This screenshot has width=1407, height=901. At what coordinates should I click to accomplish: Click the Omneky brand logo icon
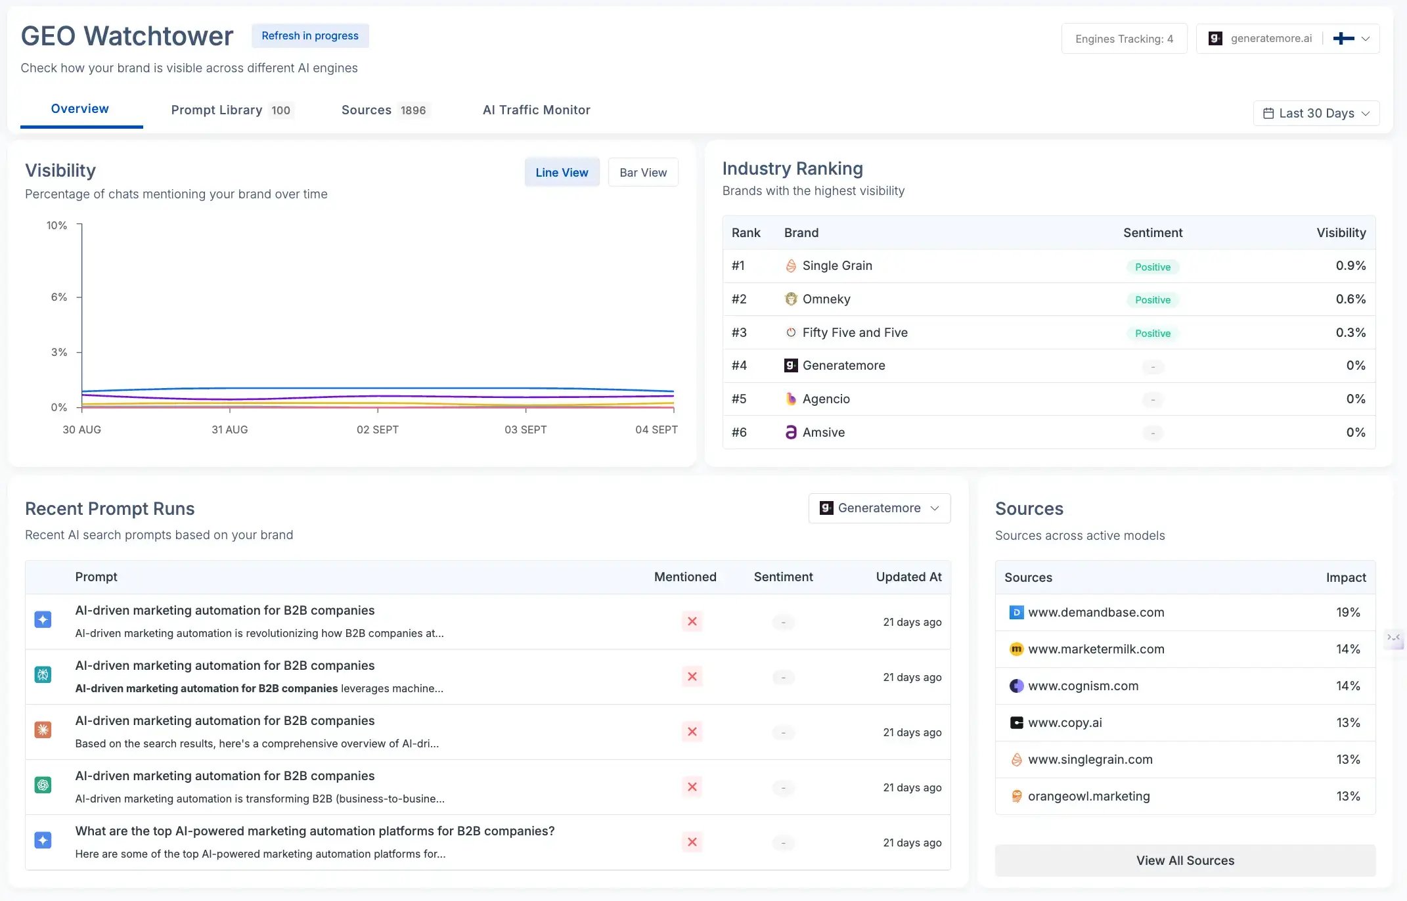point(791,299)
